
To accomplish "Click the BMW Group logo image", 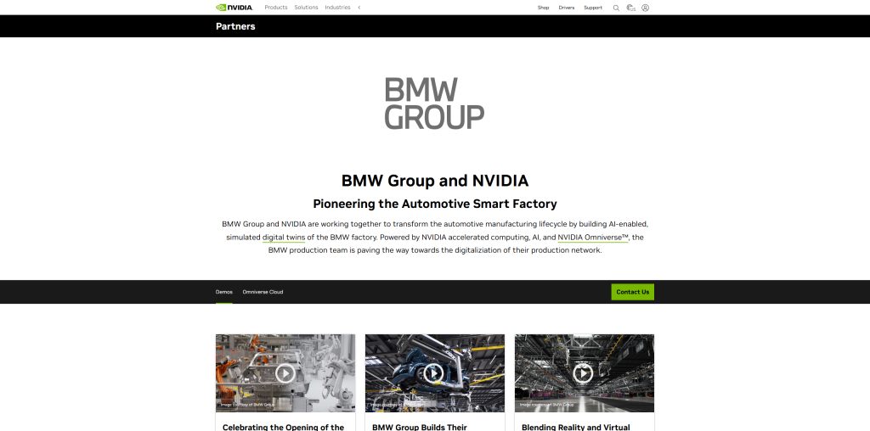I will [434, 104].
